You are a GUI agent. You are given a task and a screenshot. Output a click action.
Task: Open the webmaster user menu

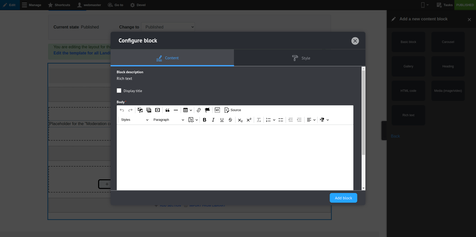(89, 5)
